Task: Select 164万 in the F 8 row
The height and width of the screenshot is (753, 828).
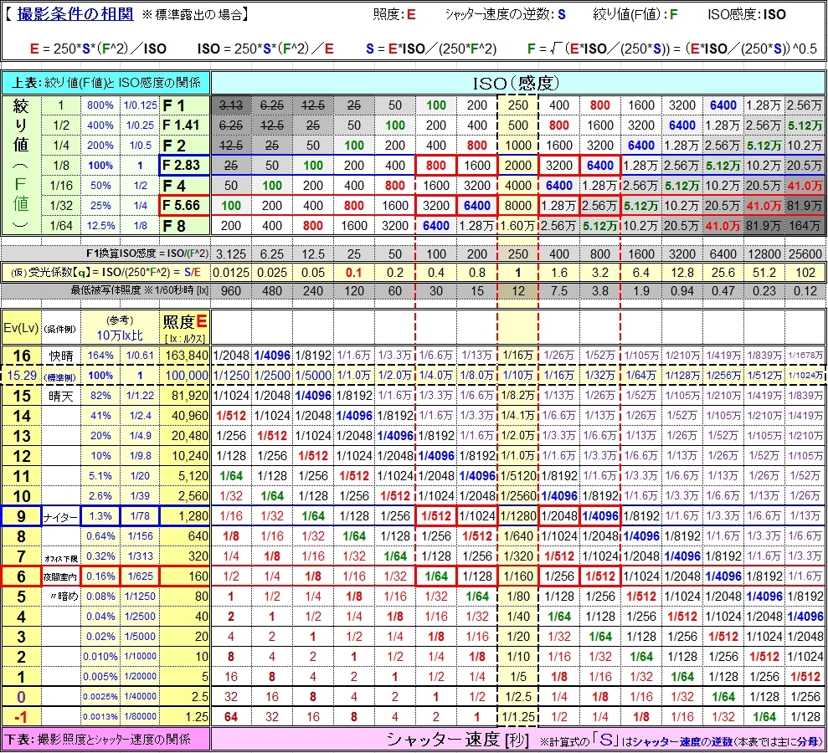Action: tap(805, 226)
